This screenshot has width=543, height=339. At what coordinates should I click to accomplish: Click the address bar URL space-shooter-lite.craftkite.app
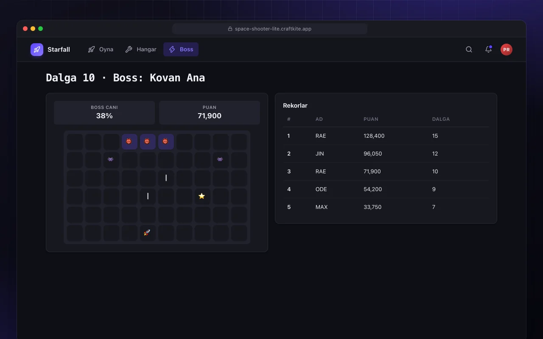tap(273, 29)
